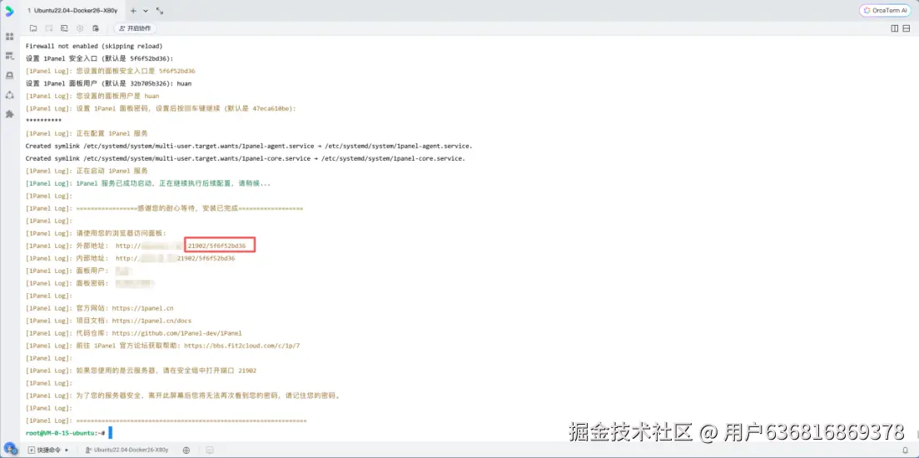Open the monitor sidebar icon
Screen dimensions: 919x458
pos(9,75)
